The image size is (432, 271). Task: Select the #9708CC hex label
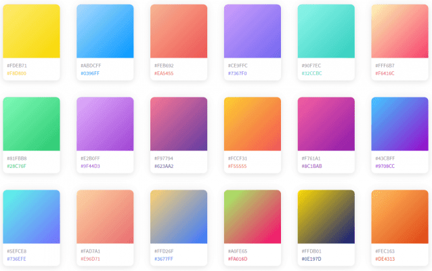pos(385,166)
